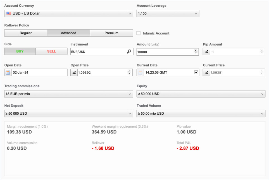The height and width of the screenshot is (180, 269).
Task: Click the chart icon in Pip Amount field
Action: point(206,52)
